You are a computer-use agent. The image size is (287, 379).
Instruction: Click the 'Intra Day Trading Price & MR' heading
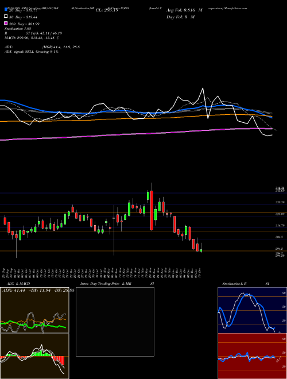coord(106,284)
